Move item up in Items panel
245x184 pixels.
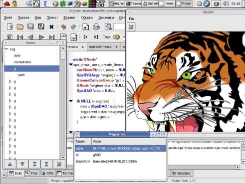(10, 164)
